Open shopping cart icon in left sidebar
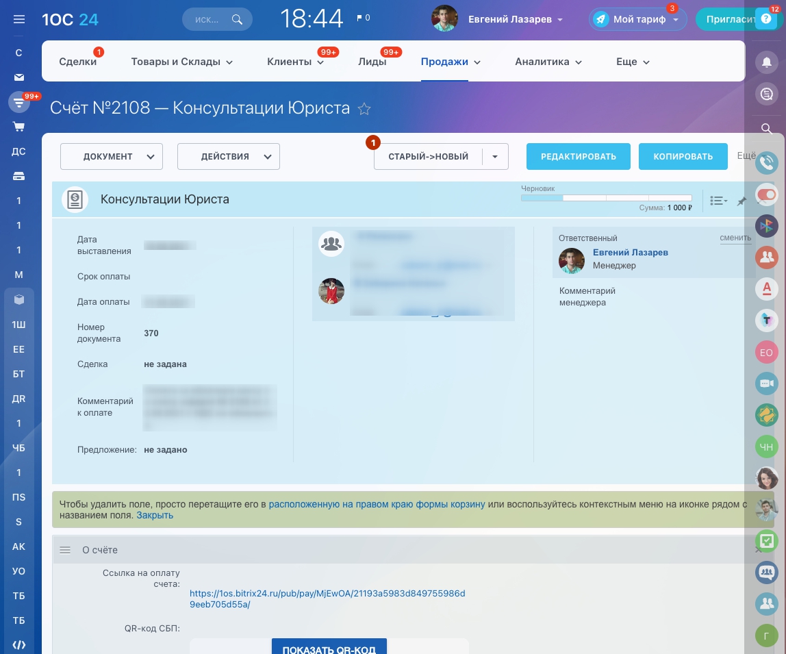The width and height of the screenshot is (786, 654). click(19, 127)
